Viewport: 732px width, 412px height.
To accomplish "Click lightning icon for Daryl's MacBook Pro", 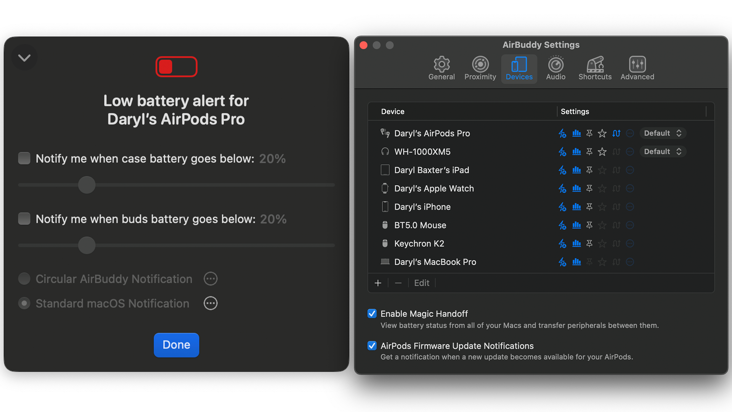I will 562,262.
